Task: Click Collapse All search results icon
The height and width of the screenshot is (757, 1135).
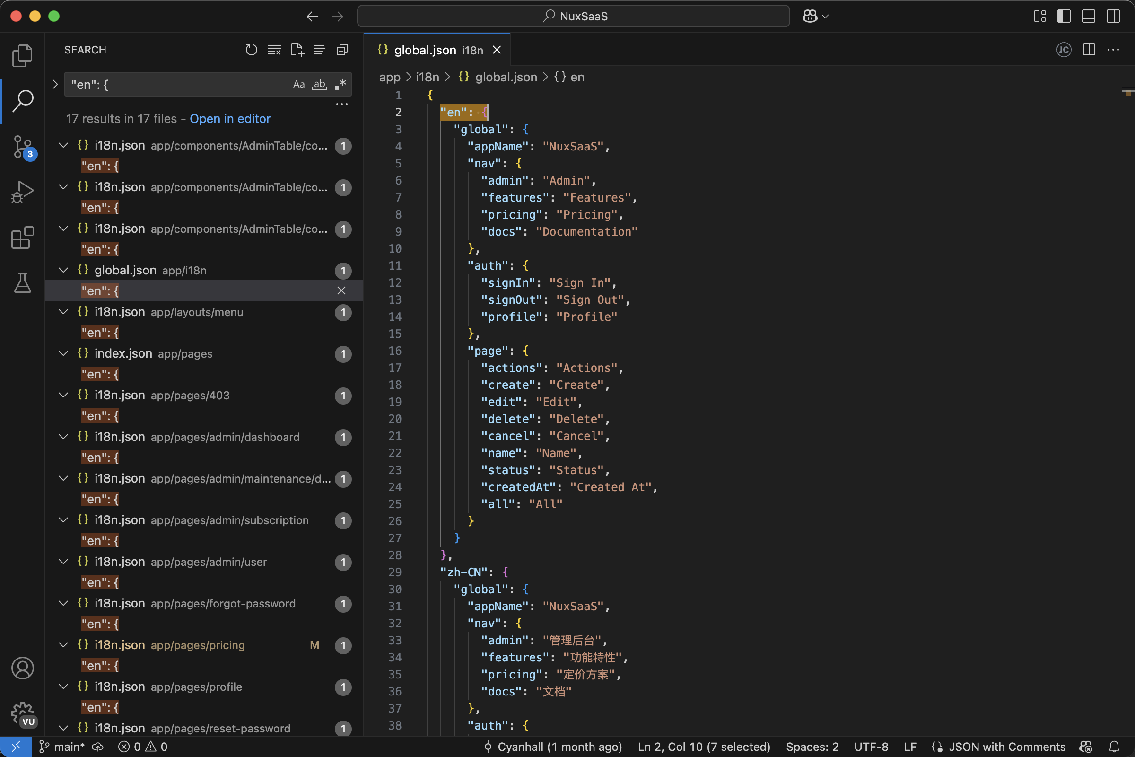Action: pyautogui.click(x=342, y=50)
